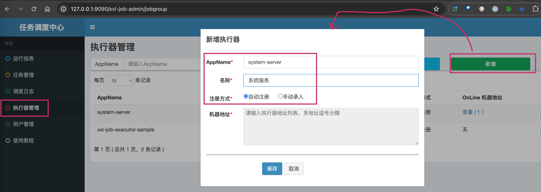Open the browser extensions puzzle icon

[x=535, y=9]
